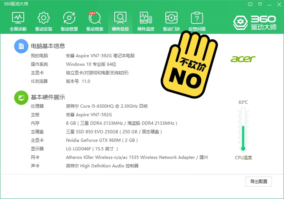The image size is (284, 199).
Task: Click the green 基本硬件展示 monitor icon
Action: 21,98
